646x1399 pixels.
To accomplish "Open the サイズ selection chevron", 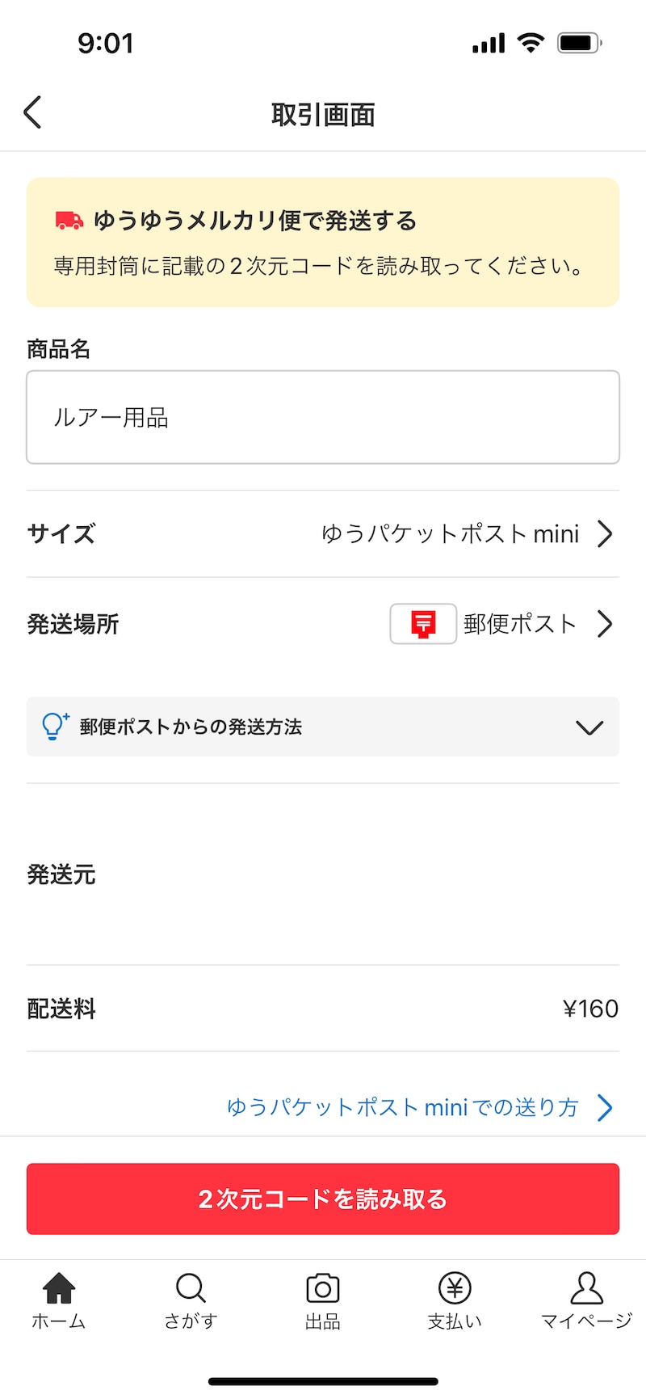I will [605, 534].
